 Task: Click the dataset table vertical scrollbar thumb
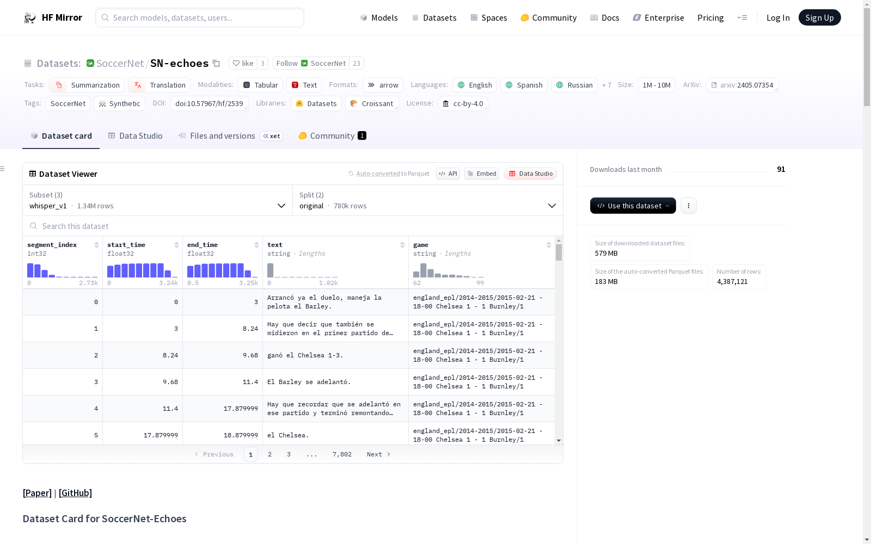pos(559,252)
